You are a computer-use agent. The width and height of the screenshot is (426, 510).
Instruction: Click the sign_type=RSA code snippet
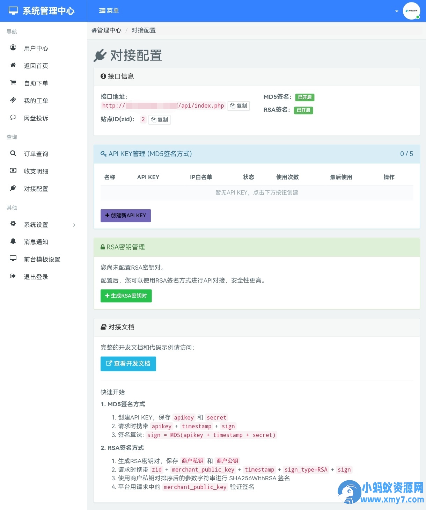coord(306,469)
